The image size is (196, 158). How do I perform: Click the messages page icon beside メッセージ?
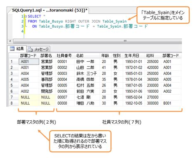(x=30, y=49)
